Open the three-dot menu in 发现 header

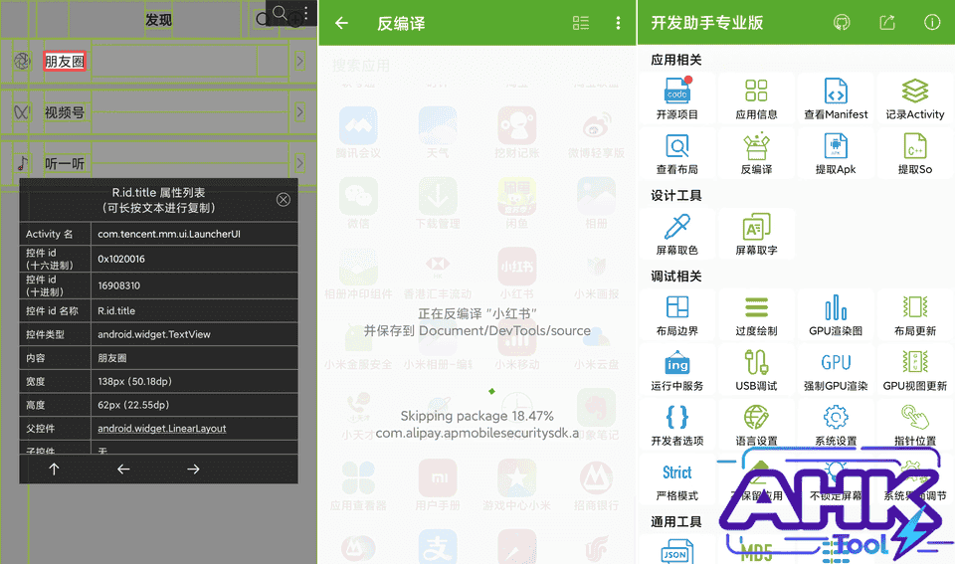tap(306, 13)
